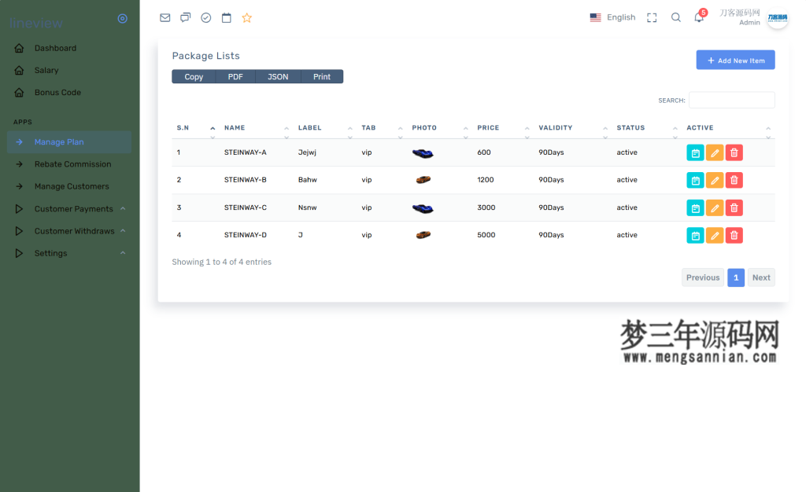
Task: Click the Add New Item button
Action: (x=734, y=60)
